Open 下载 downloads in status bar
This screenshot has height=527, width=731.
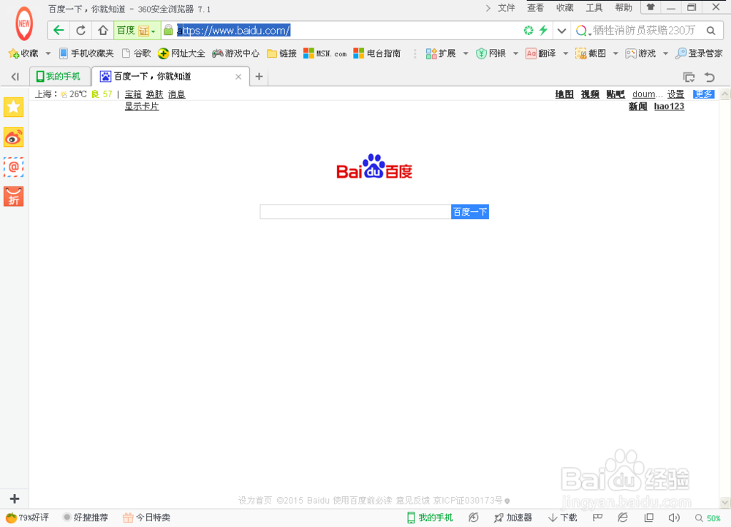[x=563, y=517]
